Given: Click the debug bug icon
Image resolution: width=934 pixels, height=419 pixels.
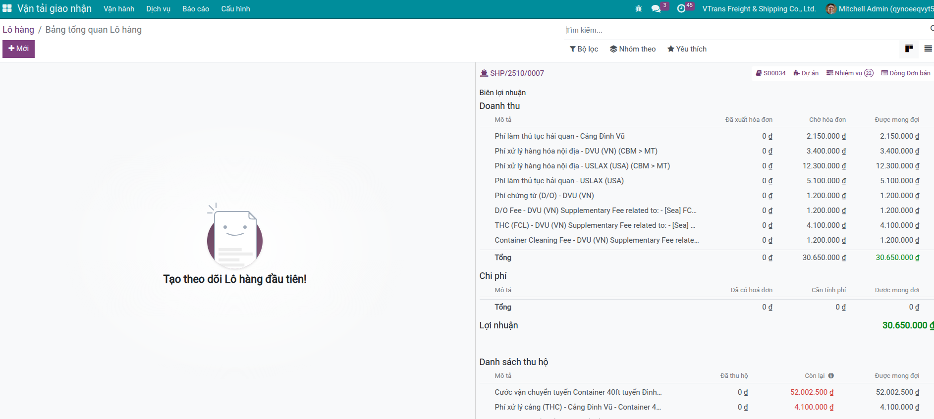Looking at the screenshot, I should [638, 9].
